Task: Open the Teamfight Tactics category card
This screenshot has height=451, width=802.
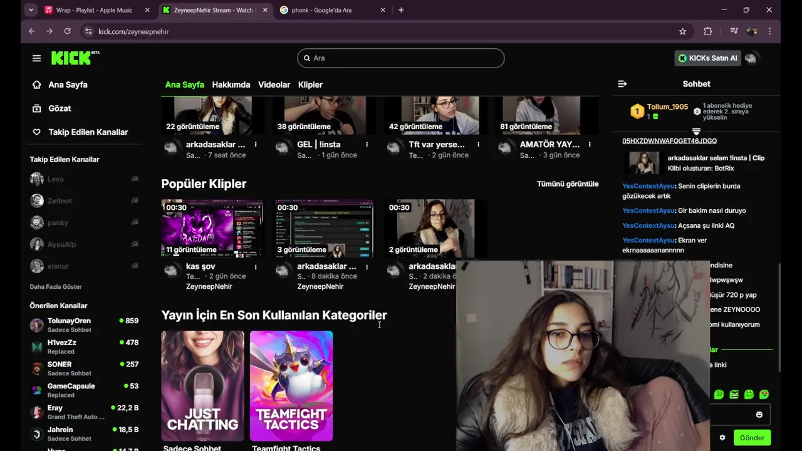Action: (x=291, y=386)
